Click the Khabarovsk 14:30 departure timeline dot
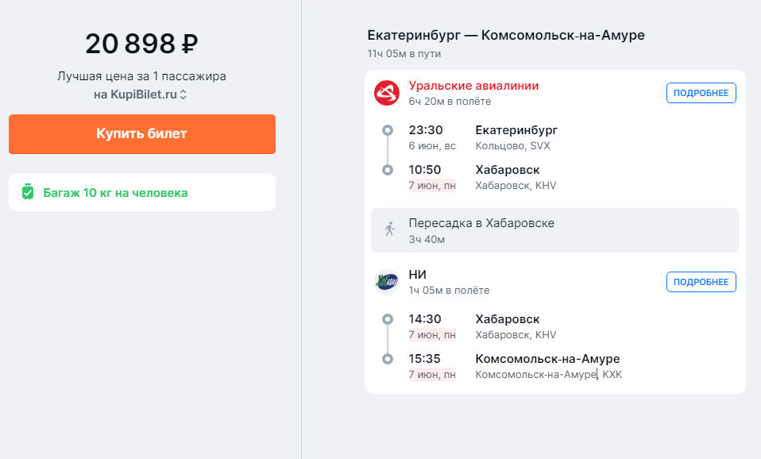 [x=387, y=319]
